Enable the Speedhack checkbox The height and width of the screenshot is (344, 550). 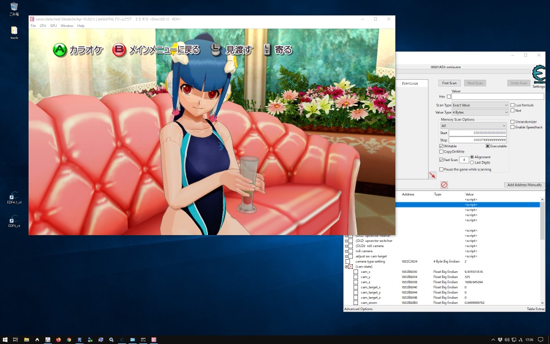[x=512, y=127]
